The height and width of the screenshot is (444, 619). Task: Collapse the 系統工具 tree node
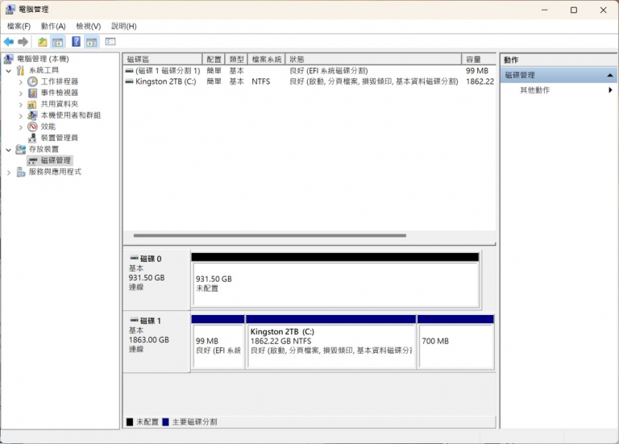click(9, 71)
